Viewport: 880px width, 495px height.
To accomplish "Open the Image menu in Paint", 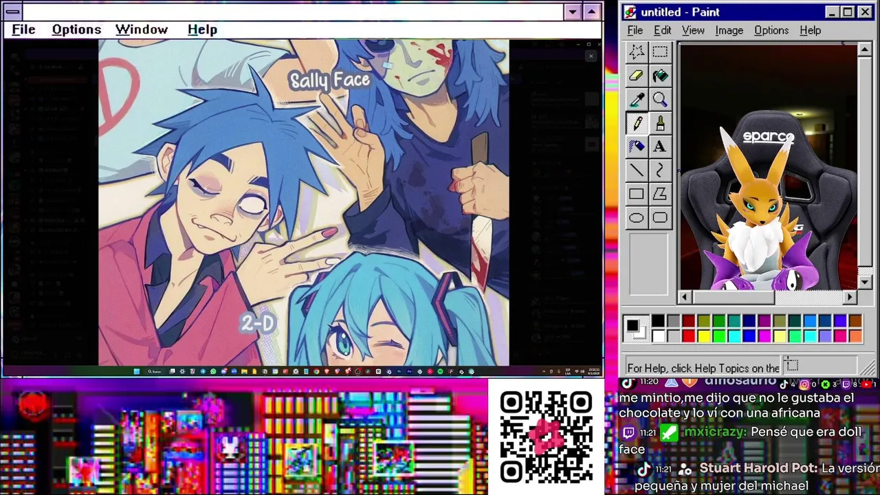I will (x=729, y=30).
